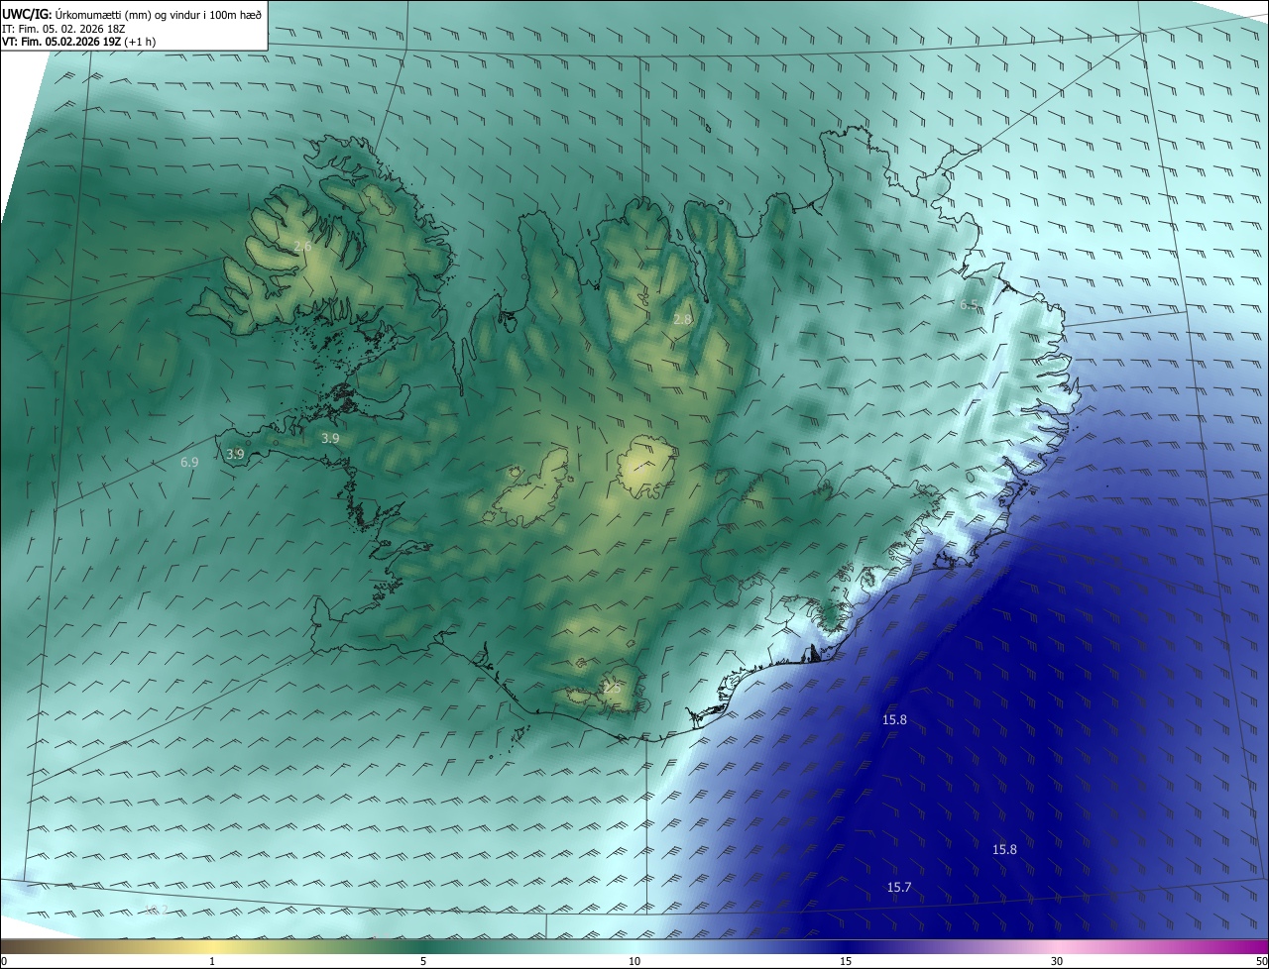The width and height of the screenshot is (1269, 969).
Task: Select the "IT: Fim. 05. 02. 2026 18Z" line
Action: pos(65,29)
